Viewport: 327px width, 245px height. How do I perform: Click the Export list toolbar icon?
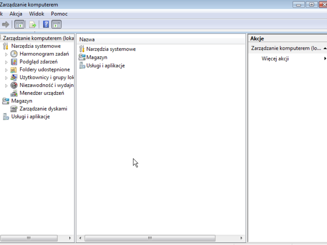[x=33, y=24]
